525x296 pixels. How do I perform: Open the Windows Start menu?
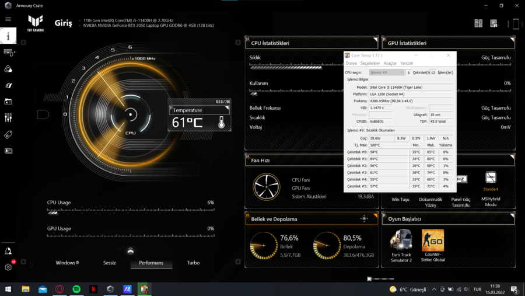point(8,289)
